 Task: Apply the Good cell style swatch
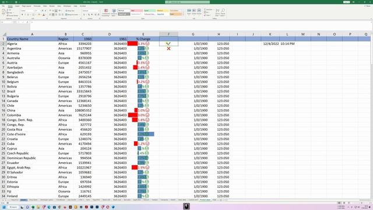pos(150,10)
